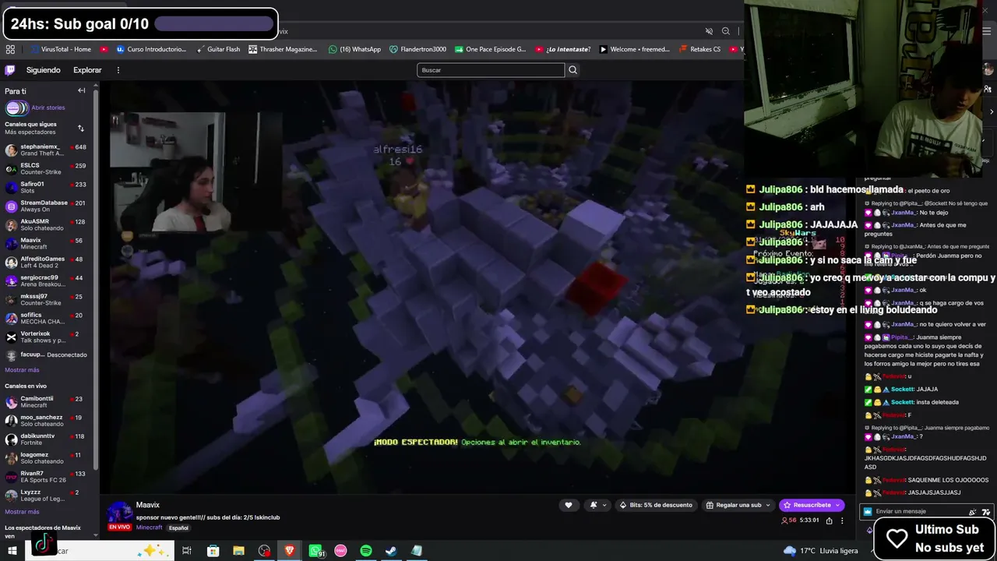Open AkuASMR channel in sidebar
Screen dimensions: 997x561
(48, 224)
